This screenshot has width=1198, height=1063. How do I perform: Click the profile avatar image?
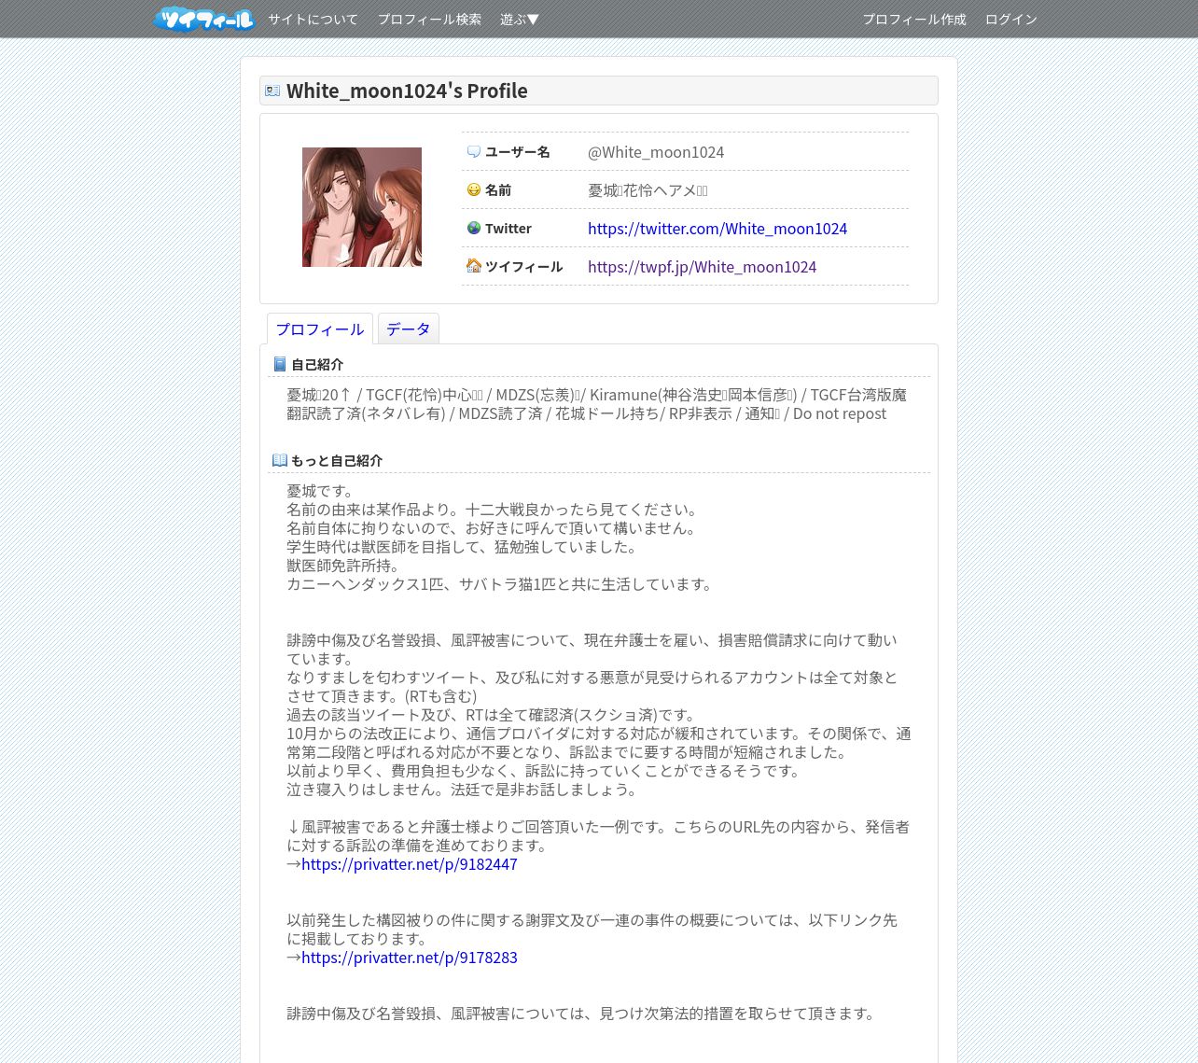(x=362, y=207)
